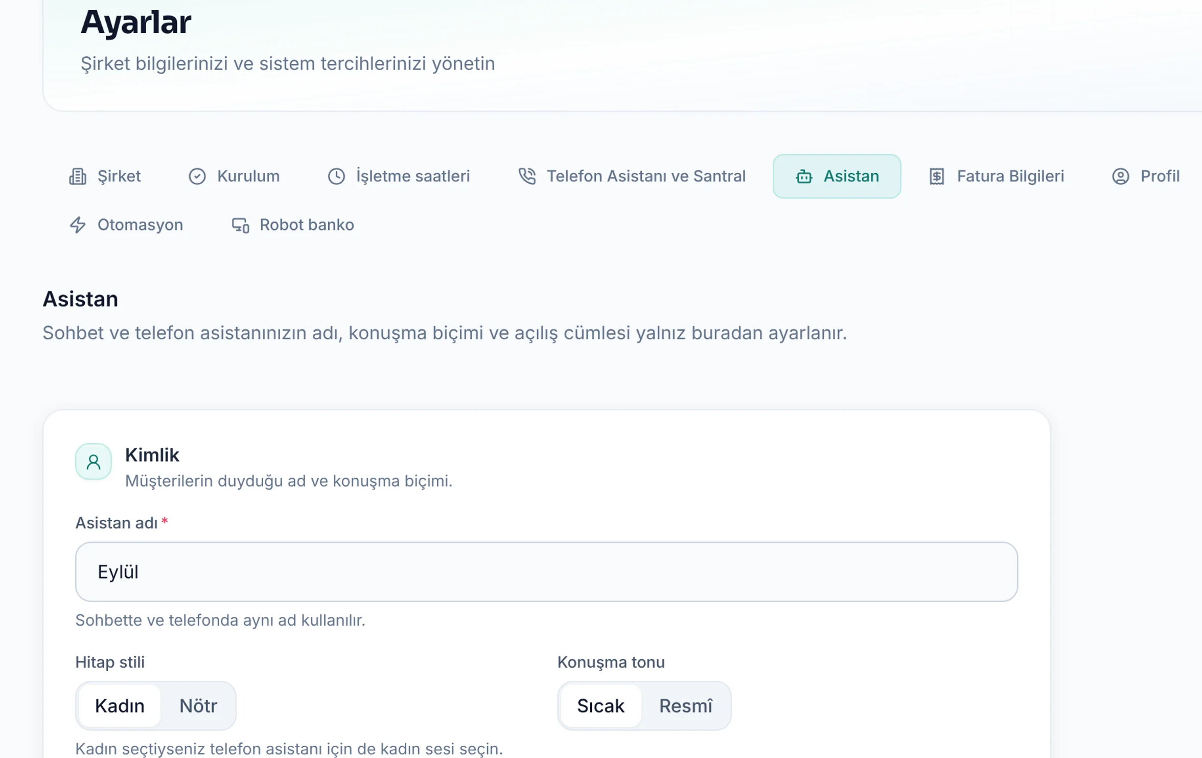Focus the Asistan adı input field
1202x758 pixels.
point(546,572)
